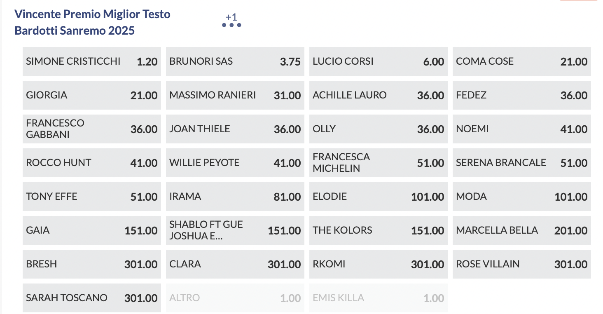
Task: Select Simone Cristicchi at odds 1.20
Action: [91, 61]
